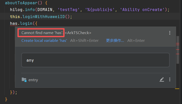The width and height of the screenshot is (182, 104).
Task: Click the 'this' keyword in code
Action: (15, 17)
